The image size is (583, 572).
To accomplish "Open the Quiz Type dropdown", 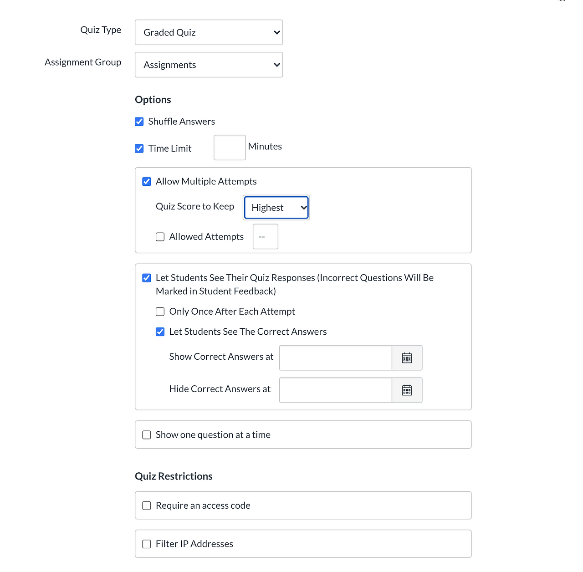I will (x=209, y=32).
